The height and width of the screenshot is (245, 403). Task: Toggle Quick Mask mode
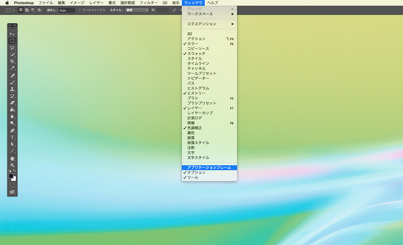pos(12,185)
